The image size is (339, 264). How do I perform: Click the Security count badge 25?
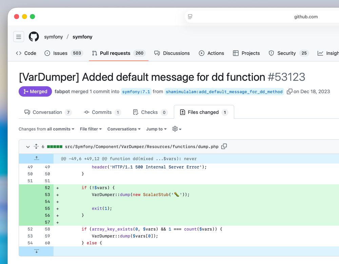(304, 53)
